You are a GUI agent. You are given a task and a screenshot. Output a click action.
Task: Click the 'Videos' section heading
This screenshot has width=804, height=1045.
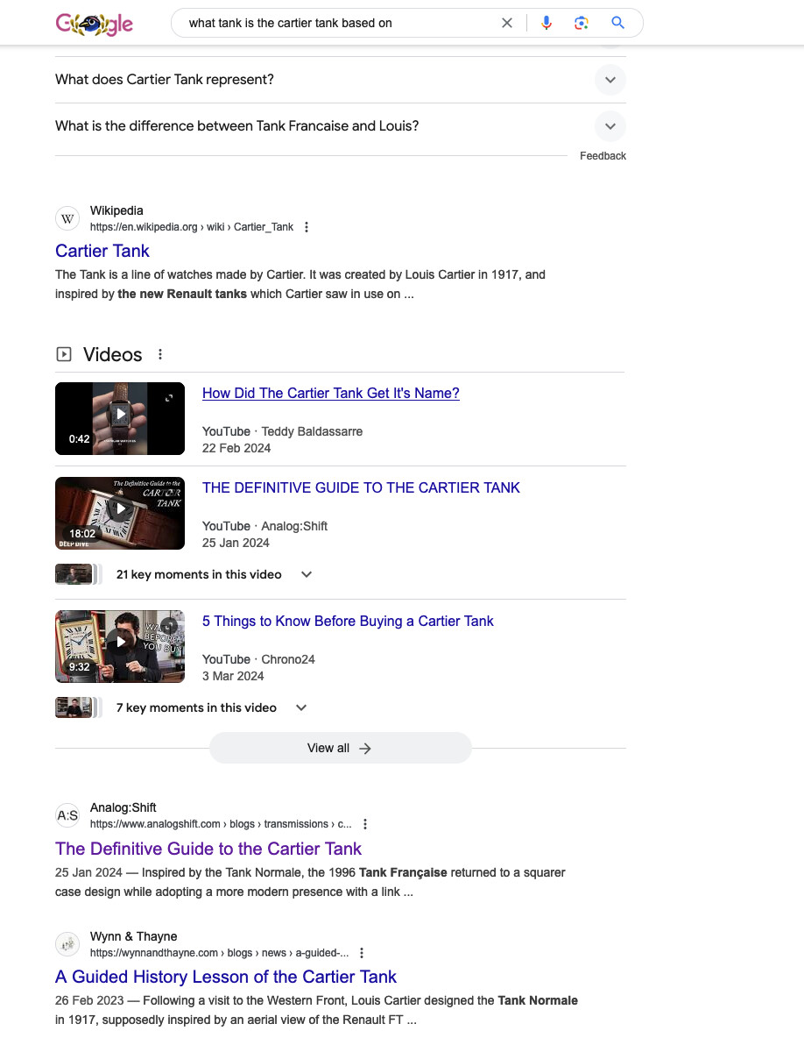[112, 354]
